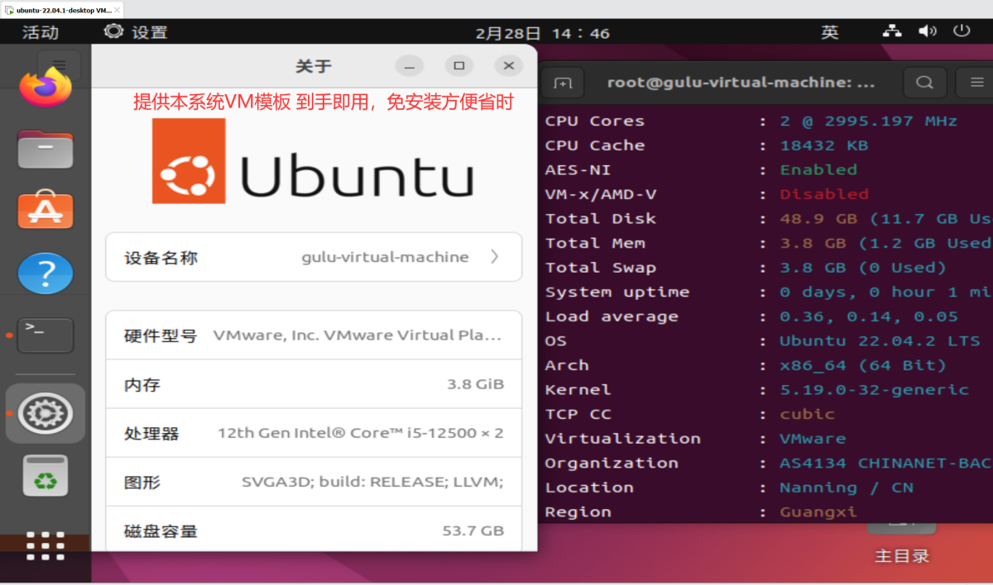The height and width of the screenshot is (585, 993).
Task: Click the terminal title root@gulu-virtual-machine
Action: pyautogui.click(x=741, y=83)
